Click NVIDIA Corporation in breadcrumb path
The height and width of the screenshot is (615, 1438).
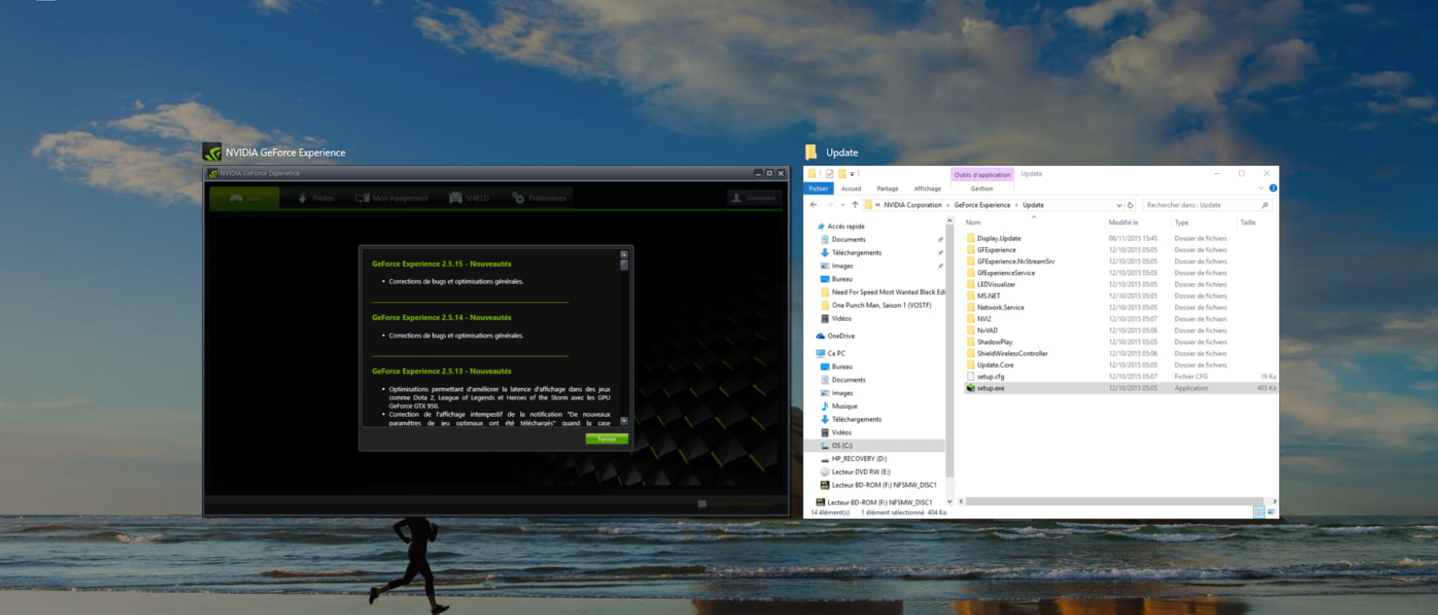912,205
